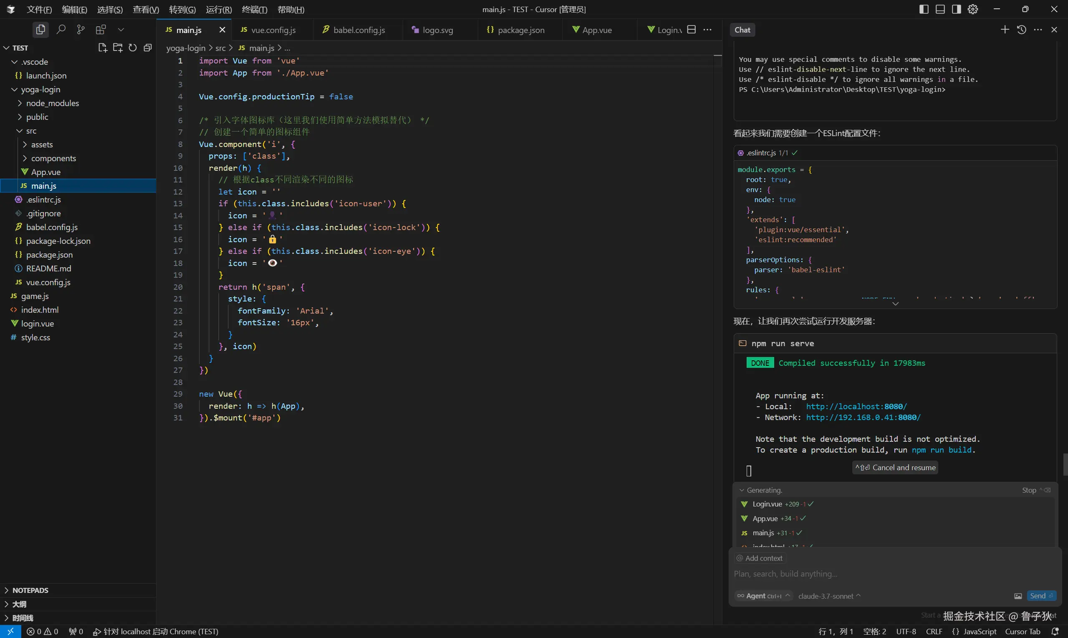The width and height of the screenshot is (1068, 638).
Task: Open the Search view icon
Action: [x=61, y=30]
